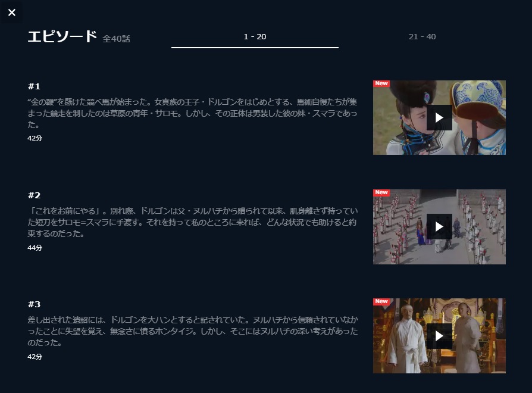Close the episode list with the X icon
This screenshot has width=532, height=393.
[x=12, y=13]
